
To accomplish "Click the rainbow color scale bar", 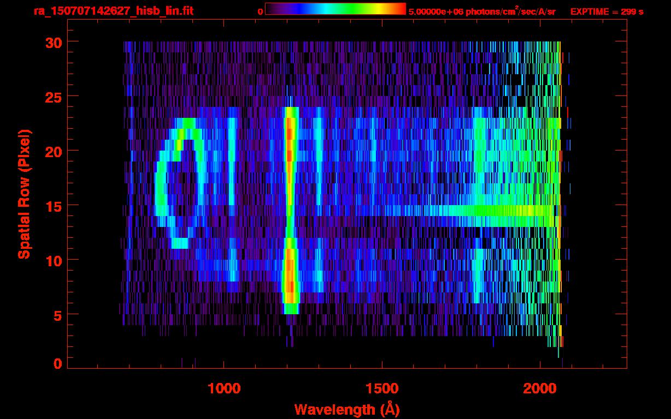I will click(x=335, y=9).
